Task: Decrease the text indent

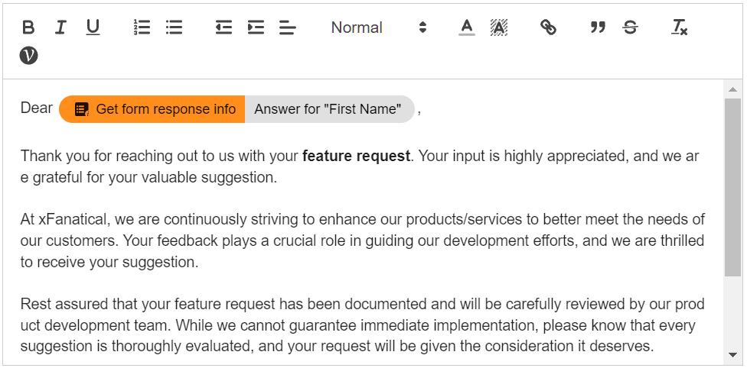Action: tap(223, 27)
